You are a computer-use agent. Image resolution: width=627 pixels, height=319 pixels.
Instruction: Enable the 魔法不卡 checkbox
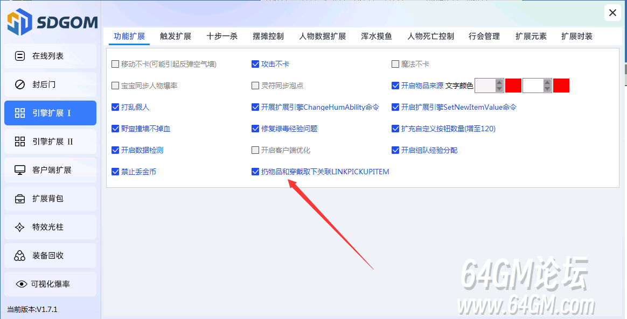395,64
